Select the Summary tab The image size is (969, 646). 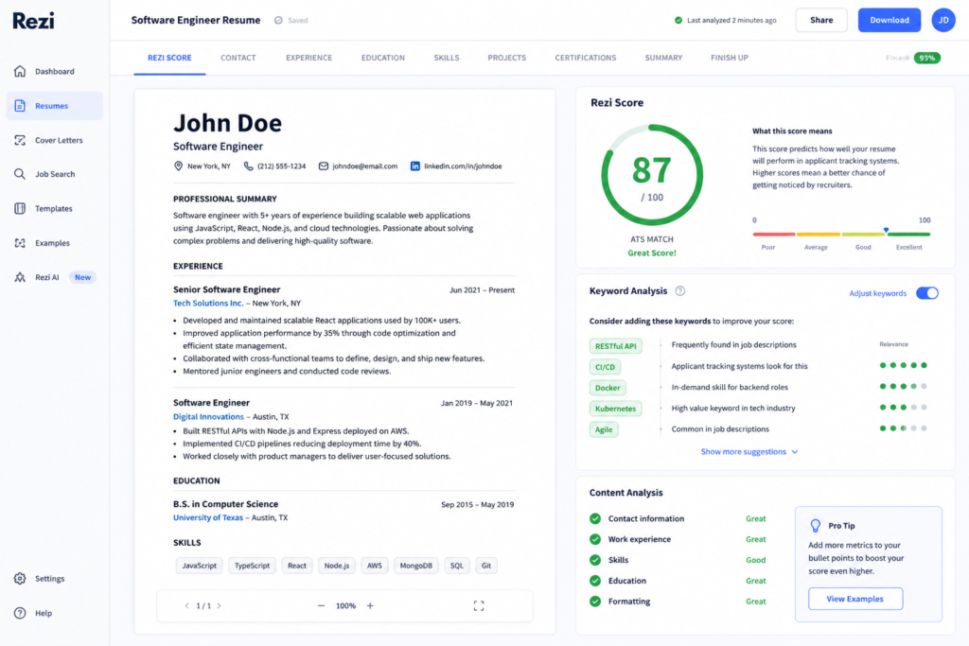click(x=663, y=58)
